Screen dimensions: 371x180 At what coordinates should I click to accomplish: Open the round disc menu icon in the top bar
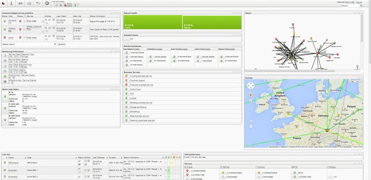click(47, 3)
